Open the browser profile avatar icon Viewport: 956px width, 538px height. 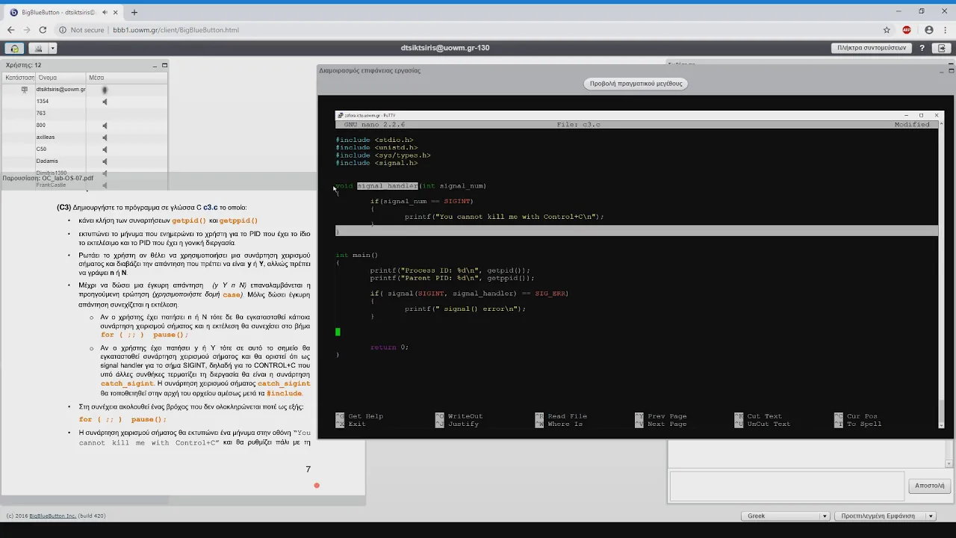[x=929, y=30]
